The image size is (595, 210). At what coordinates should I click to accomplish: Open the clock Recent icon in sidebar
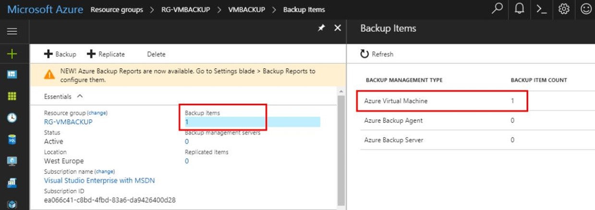(12, 118)
